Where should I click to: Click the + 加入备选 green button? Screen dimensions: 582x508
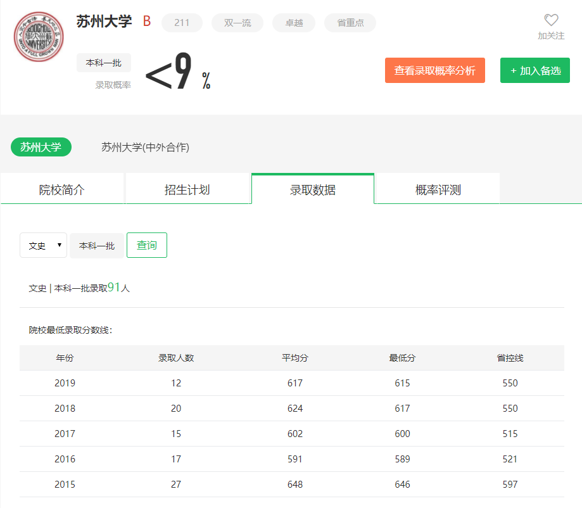coord(535,70)
